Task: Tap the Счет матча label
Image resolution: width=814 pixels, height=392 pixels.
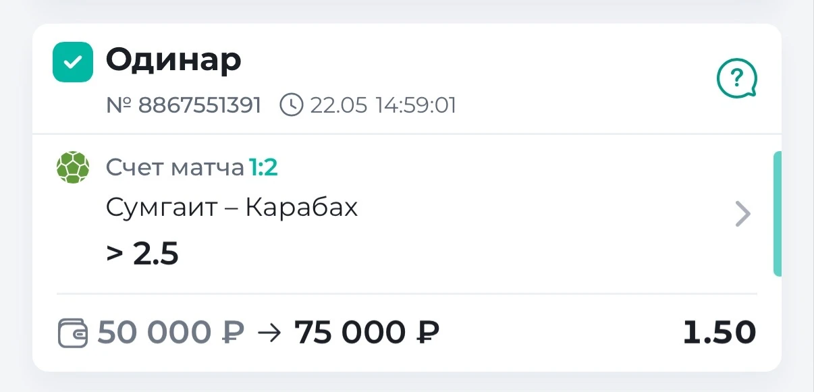Action: pos(175,168)
